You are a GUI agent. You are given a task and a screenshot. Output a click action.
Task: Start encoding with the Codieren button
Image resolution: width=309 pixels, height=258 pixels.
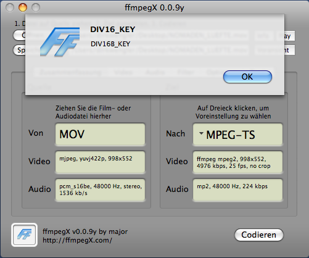pos(259,235)
